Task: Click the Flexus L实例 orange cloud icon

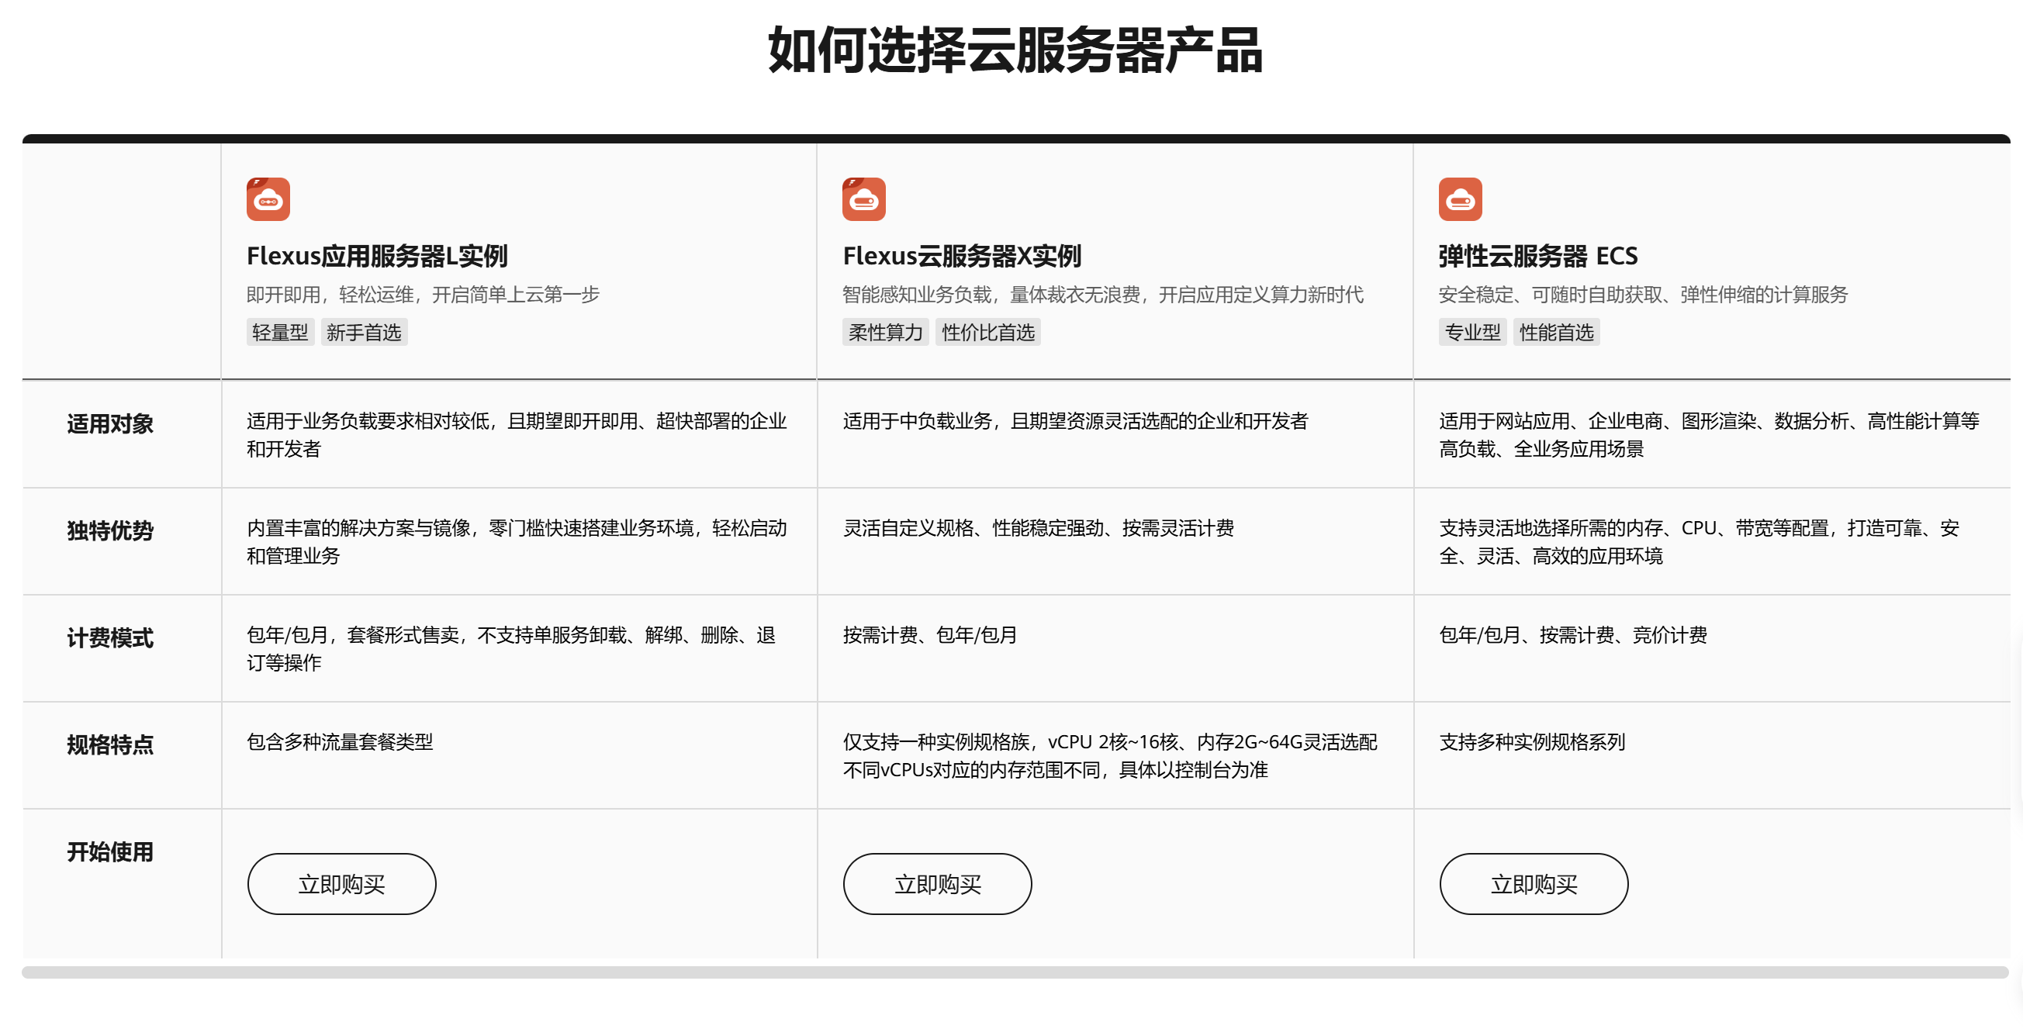Action: click(x=268, y=199)
